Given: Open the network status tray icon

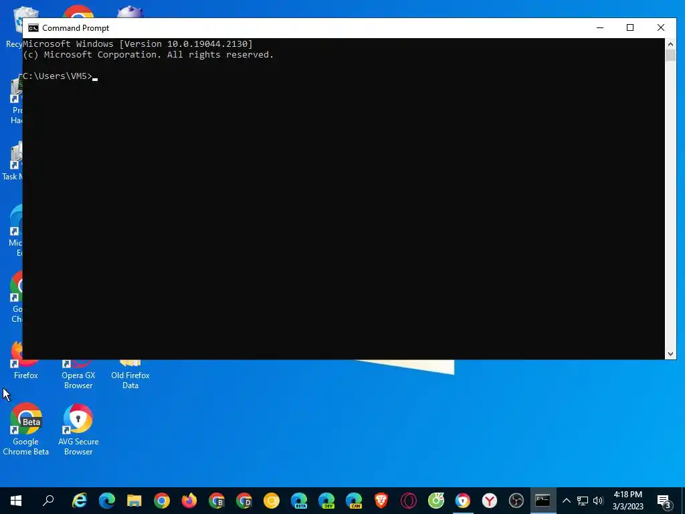Looking at the screenshot, I should (x=583, y=501).
